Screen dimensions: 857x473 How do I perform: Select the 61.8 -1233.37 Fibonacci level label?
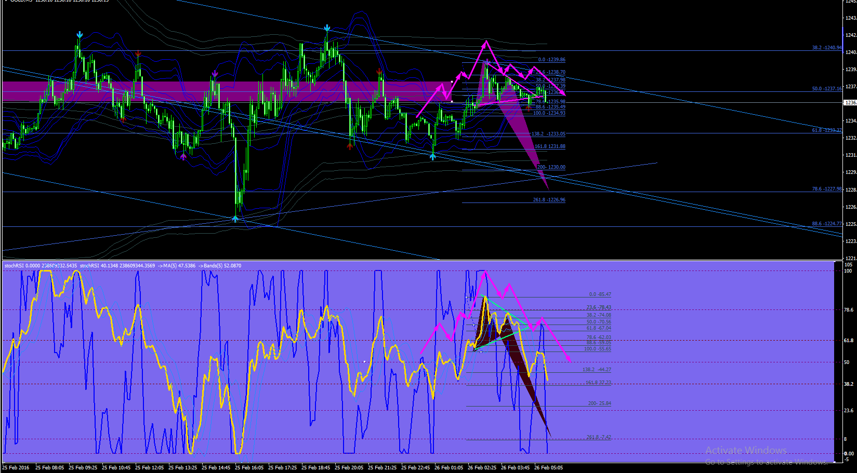pyautogui.click(x=827, y=130)
